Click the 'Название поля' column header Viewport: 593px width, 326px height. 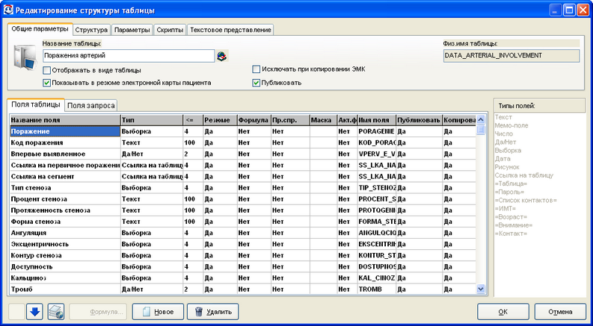pos(65,120)
